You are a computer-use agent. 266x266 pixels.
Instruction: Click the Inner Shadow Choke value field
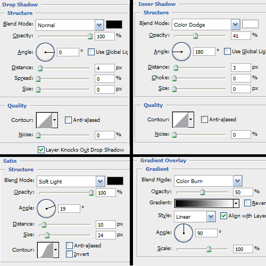[x=241, y=78]
